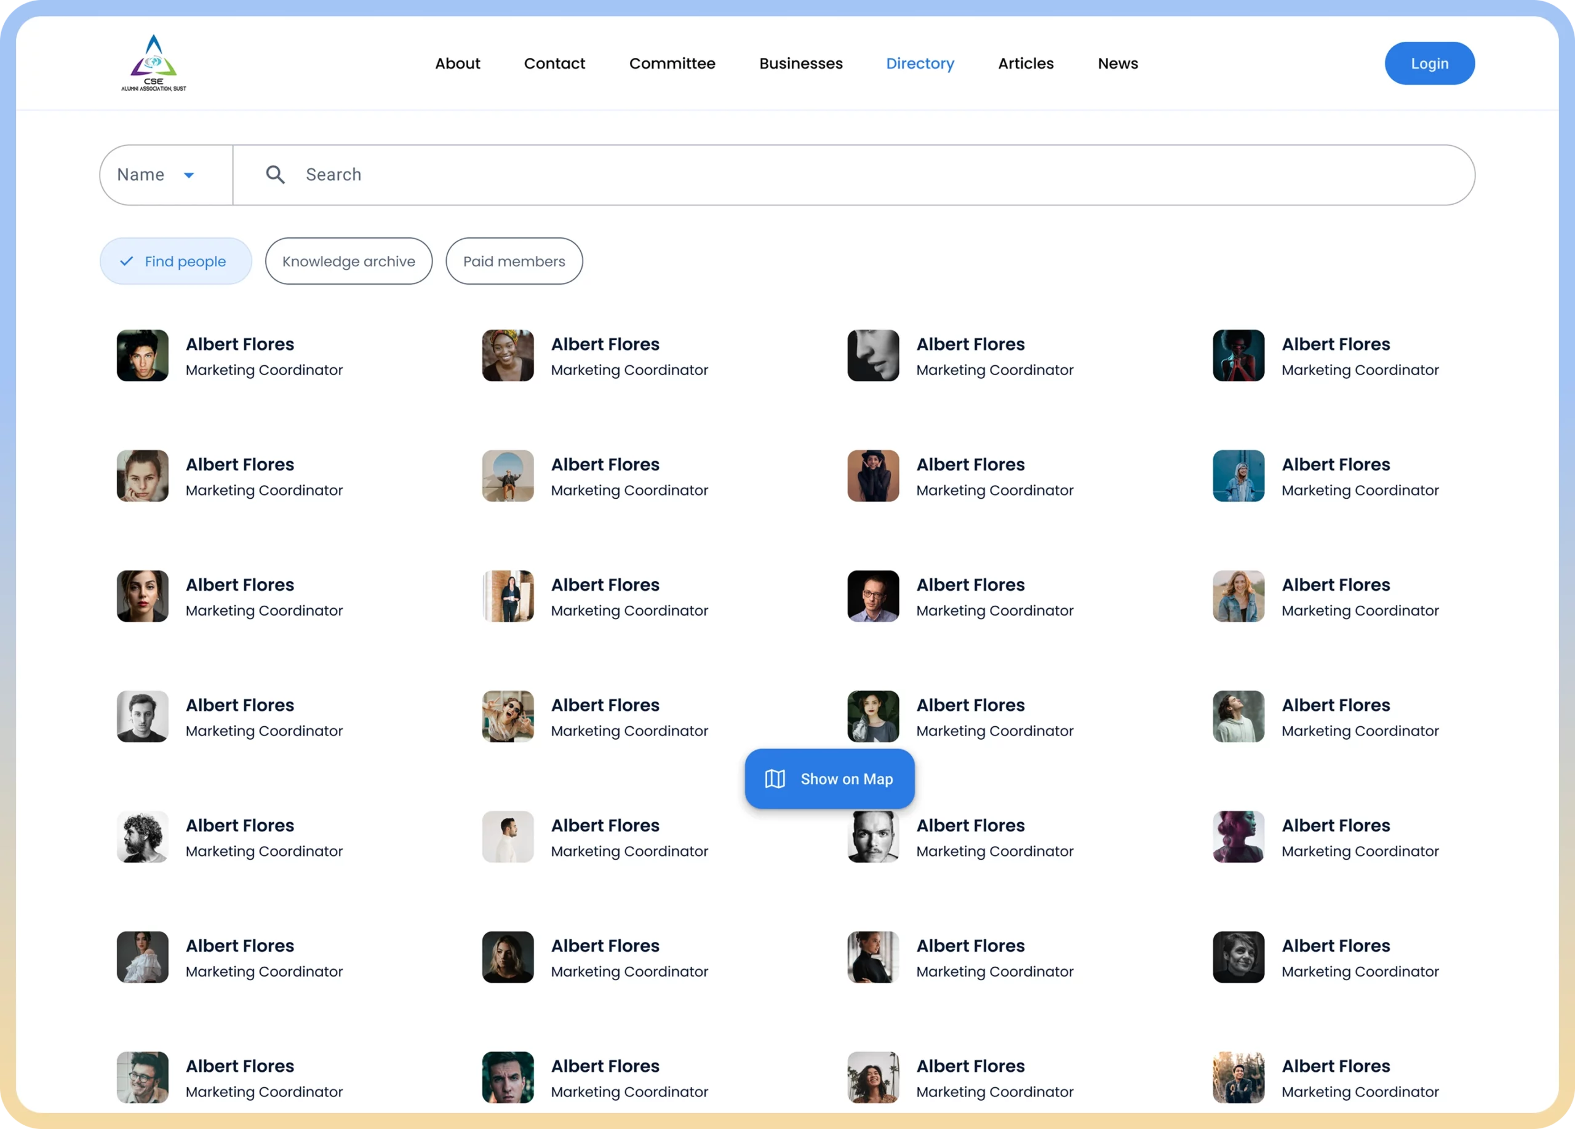Toggle the Find people filter chip
The height and width of the screenshot is (1129, 1575).
click(176, 261)
